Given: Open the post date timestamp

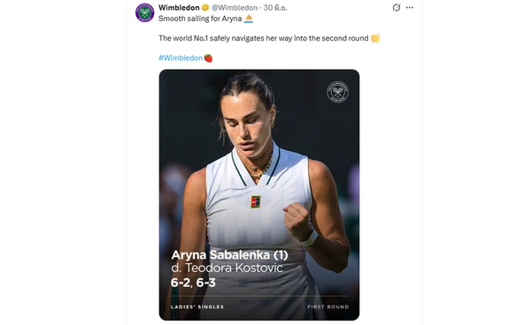Looking at the screenshot, I should (x=275, y=7).
